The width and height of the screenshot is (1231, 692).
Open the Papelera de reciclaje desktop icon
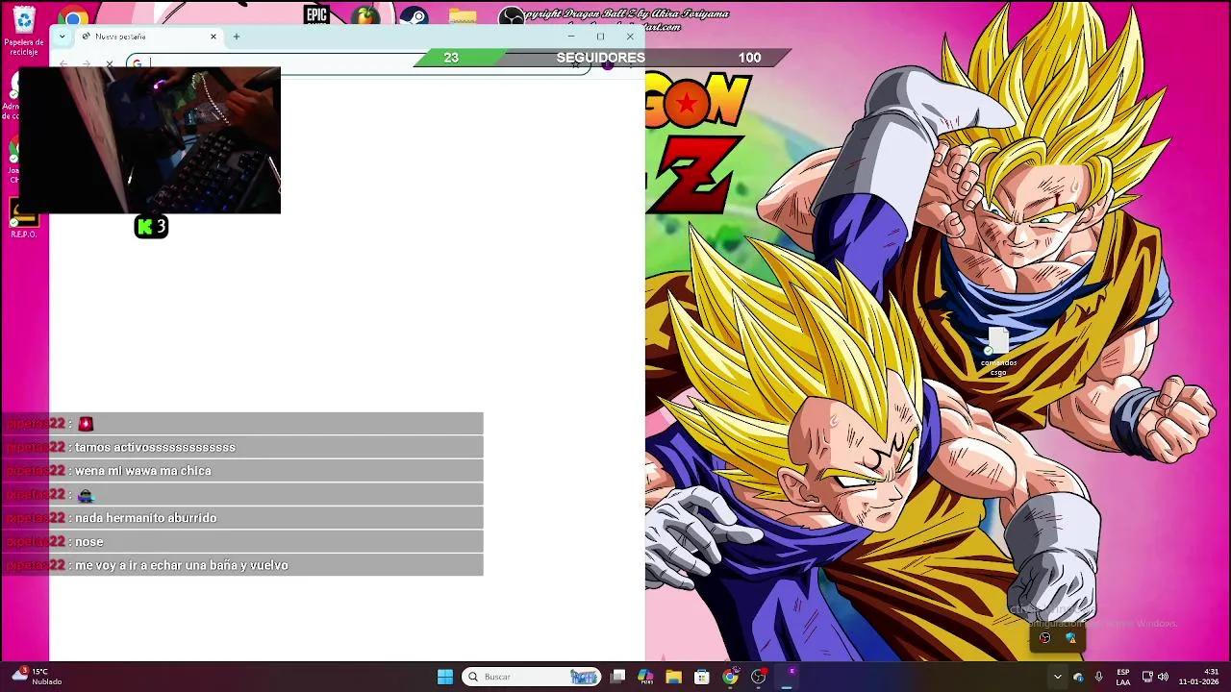(23, 31)
